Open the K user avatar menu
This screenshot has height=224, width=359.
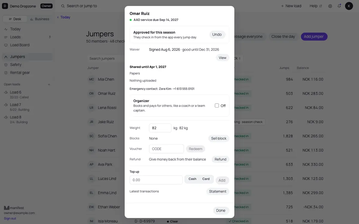coord(349,6)
